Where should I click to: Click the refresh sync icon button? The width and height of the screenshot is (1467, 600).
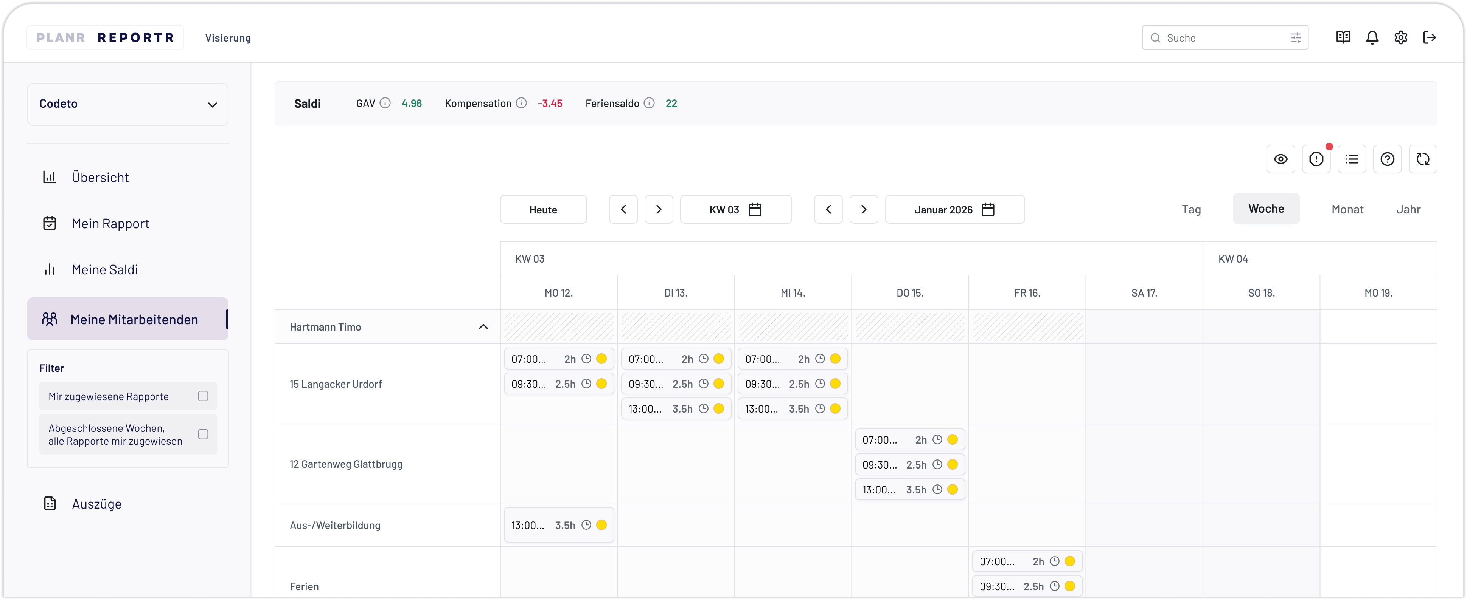1423,159
